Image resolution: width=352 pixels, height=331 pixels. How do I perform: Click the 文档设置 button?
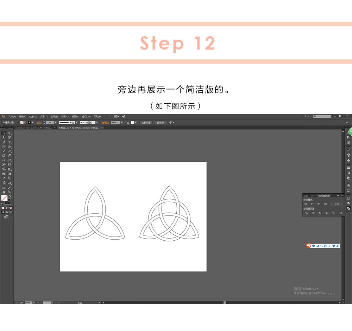coord(146,122)
